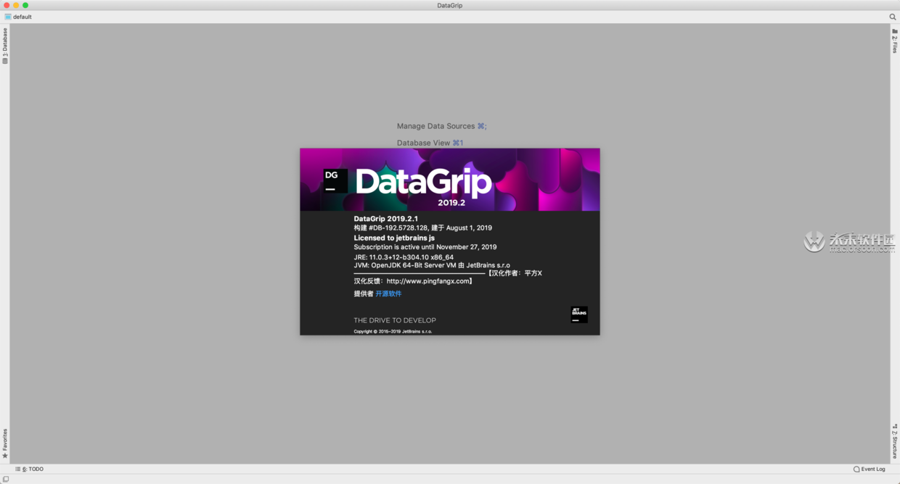Screen dimensions: 900x484
Task: Click the build #DB-192.5728.128 line
Action: 423,228
